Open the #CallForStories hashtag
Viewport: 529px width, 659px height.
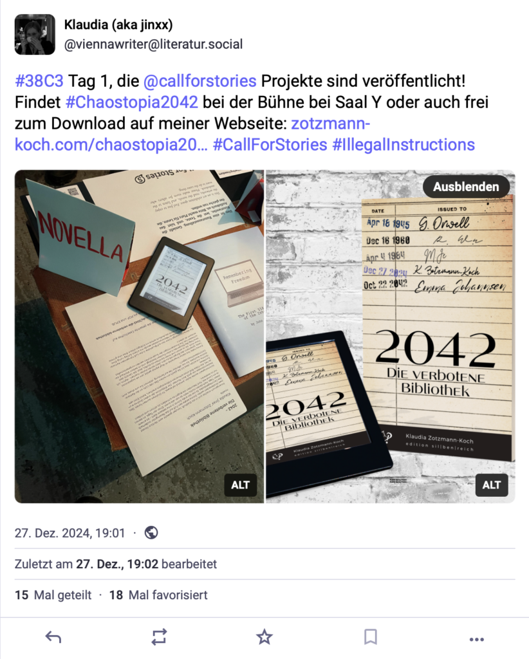coord(270,145)
